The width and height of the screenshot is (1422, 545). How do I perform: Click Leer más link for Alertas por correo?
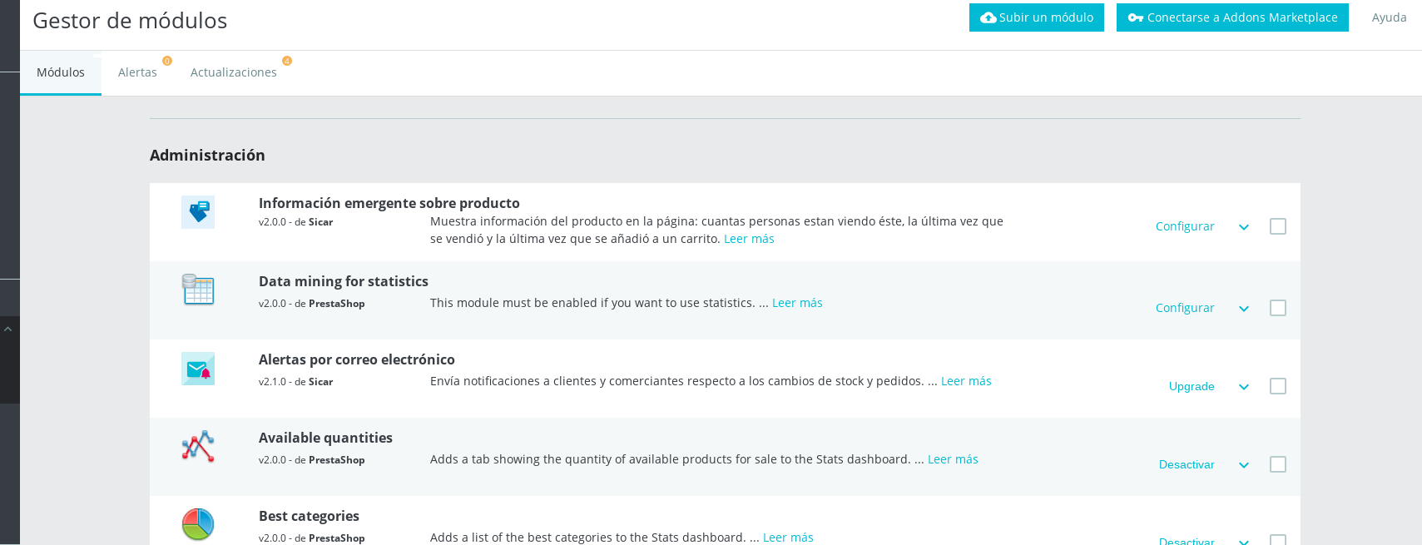pos(966,381)
